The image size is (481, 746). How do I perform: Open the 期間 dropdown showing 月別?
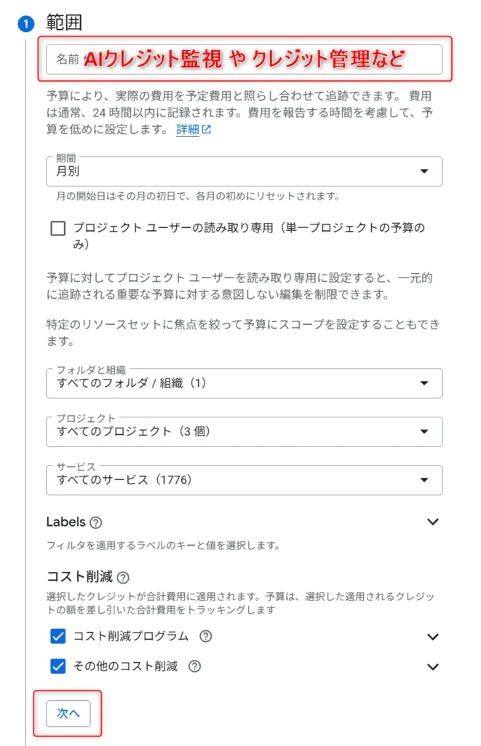click(244, 171)
